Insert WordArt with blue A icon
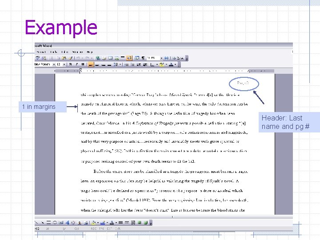Image resolution: width=320 pixels, height=240 pixels. pyautogui.click(x=67, y=223)
